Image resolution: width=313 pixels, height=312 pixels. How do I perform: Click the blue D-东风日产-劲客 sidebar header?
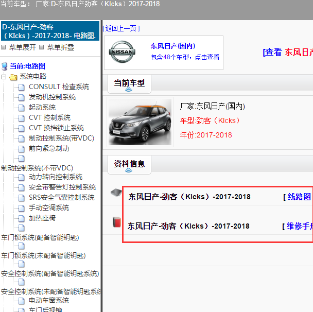tap(50, 31)
